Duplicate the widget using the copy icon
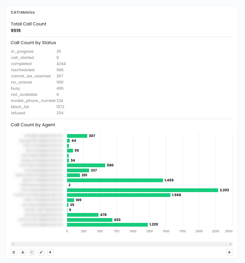245x263 pixels. [32, 252]
